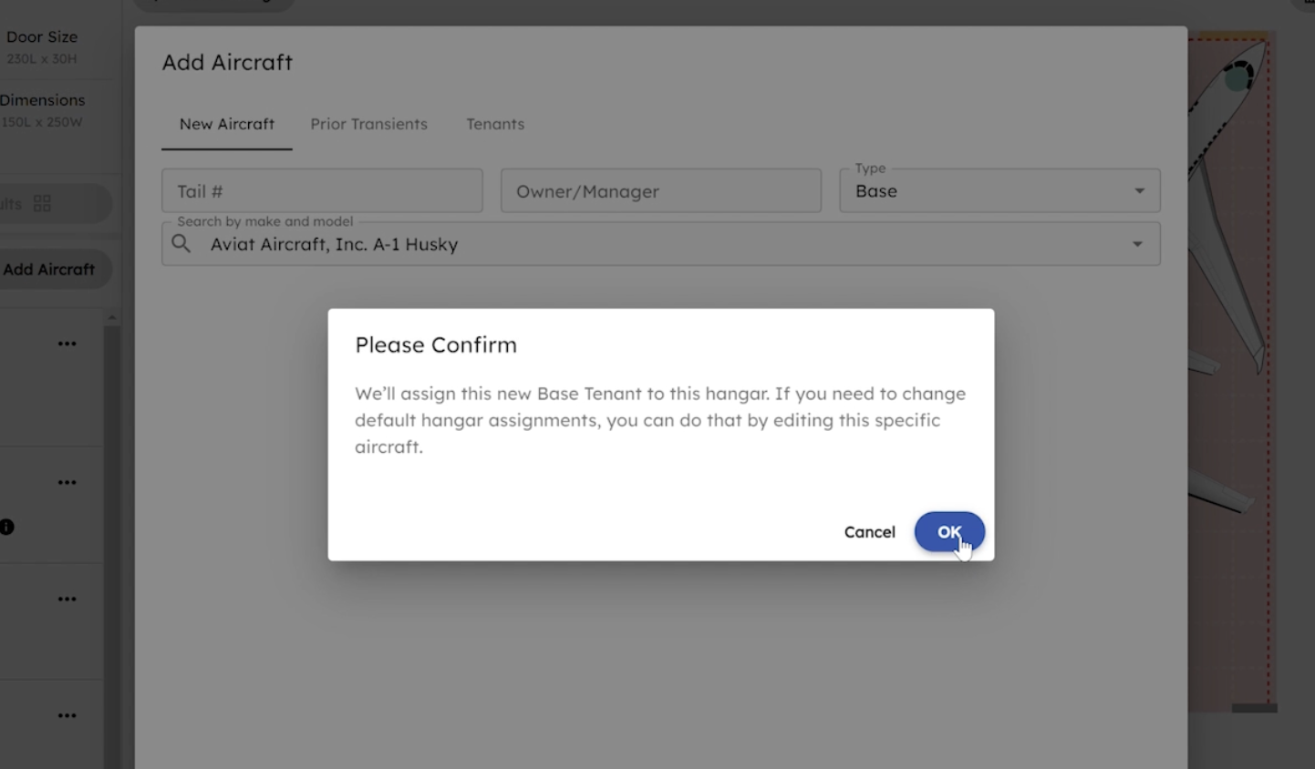Image resolution: width=1315 pixels, height=769 pixels.
Task: Select the New Aircraft tab
Action: click(226, 124)
